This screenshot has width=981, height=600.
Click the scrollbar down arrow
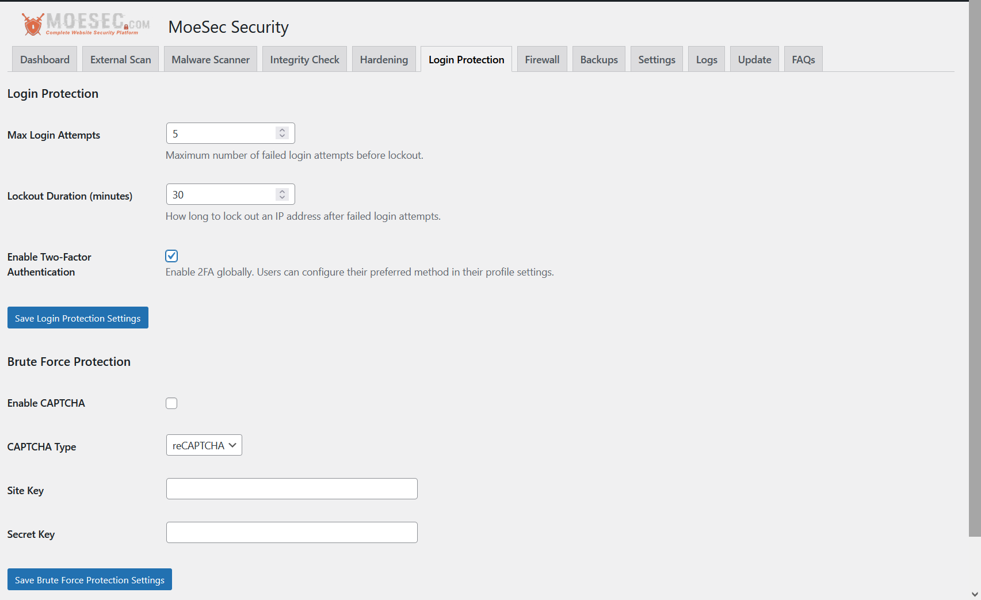[x=975, y=594]
